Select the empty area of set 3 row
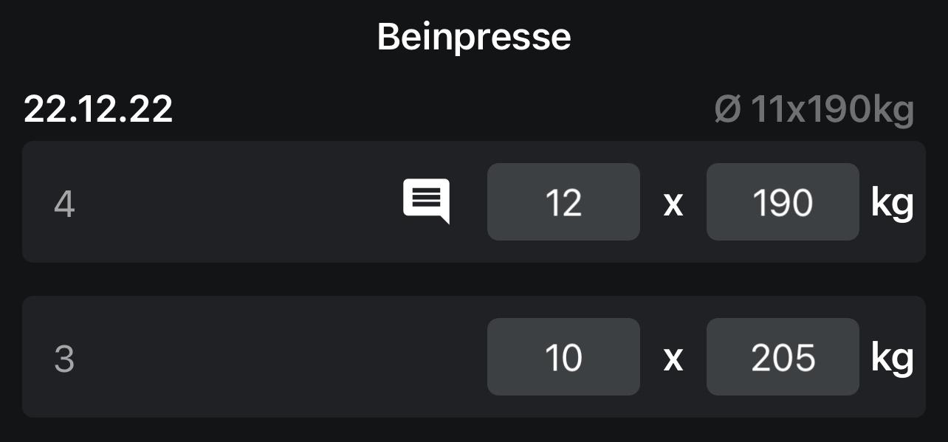 (273, 357)
